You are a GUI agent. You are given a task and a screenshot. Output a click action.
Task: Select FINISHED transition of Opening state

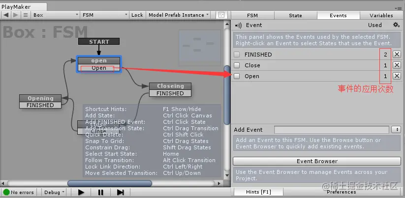tap(40, 105)
